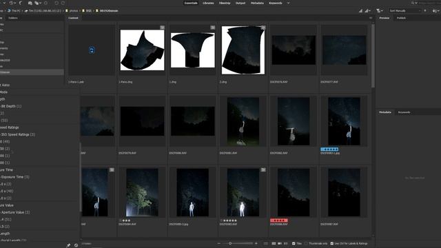
Task: Expand the workspace switcher dropdown arrow
Action: tap(288, 3)
